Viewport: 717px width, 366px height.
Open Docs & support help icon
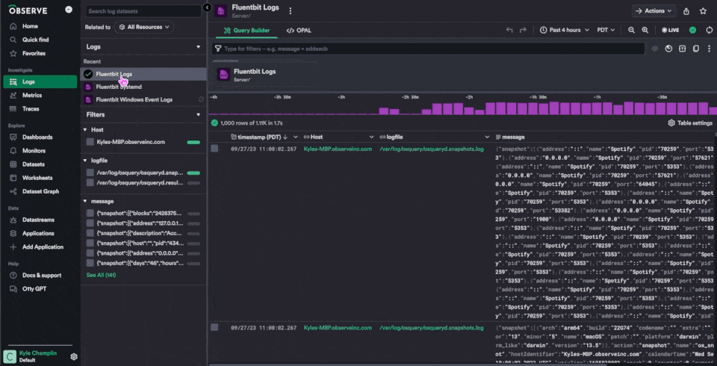pos(13,276)
